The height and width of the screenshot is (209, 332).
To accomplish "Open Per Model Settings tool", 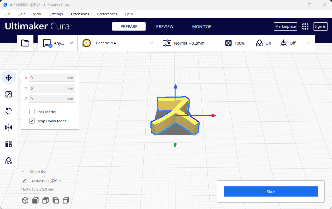I will coord(9,144).
